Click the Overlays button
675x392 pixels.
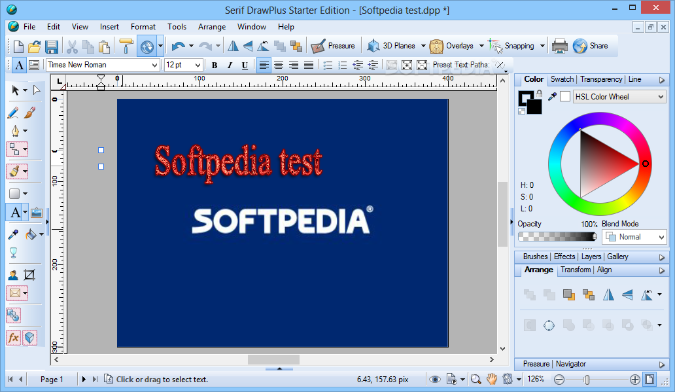(451, 46)
